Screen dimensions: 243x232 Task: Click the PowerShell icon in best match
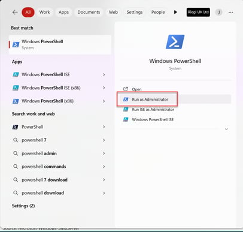coord(16,44)
